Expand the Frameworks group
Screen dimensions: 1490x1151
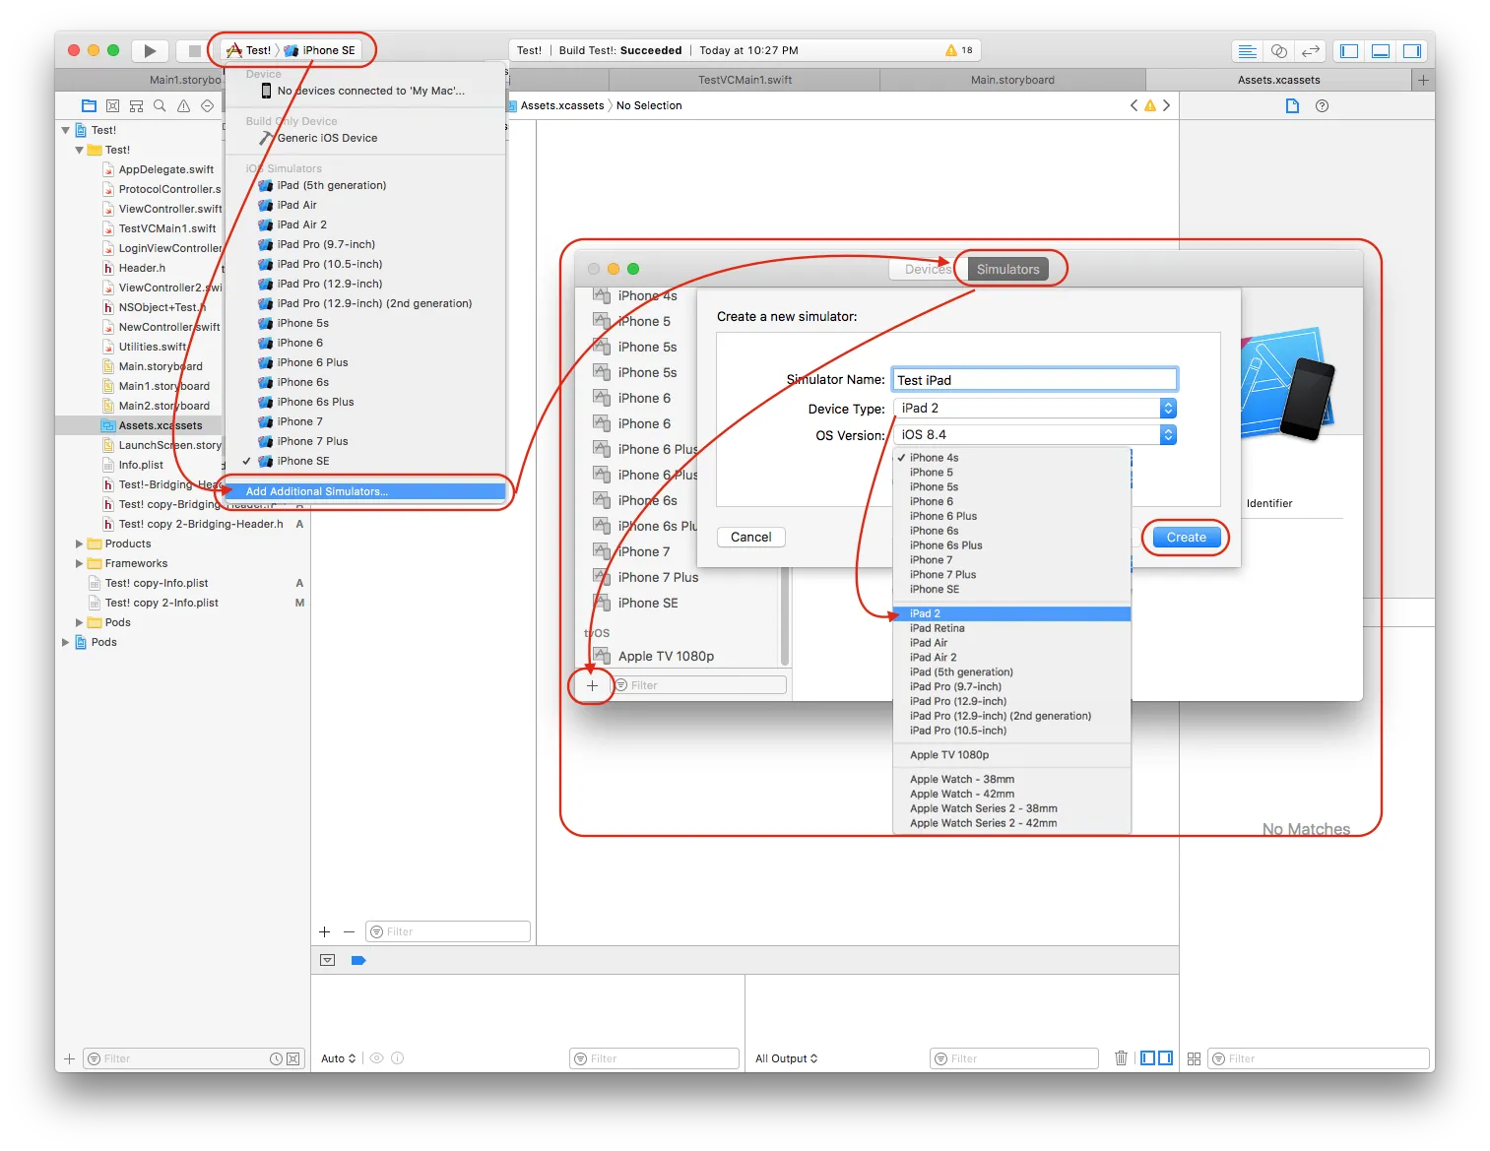coord(79,563)
